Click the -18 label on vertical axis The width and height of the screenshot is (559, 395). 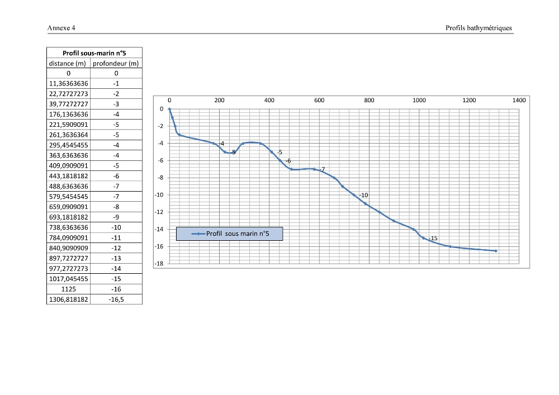tap(159, 264)
